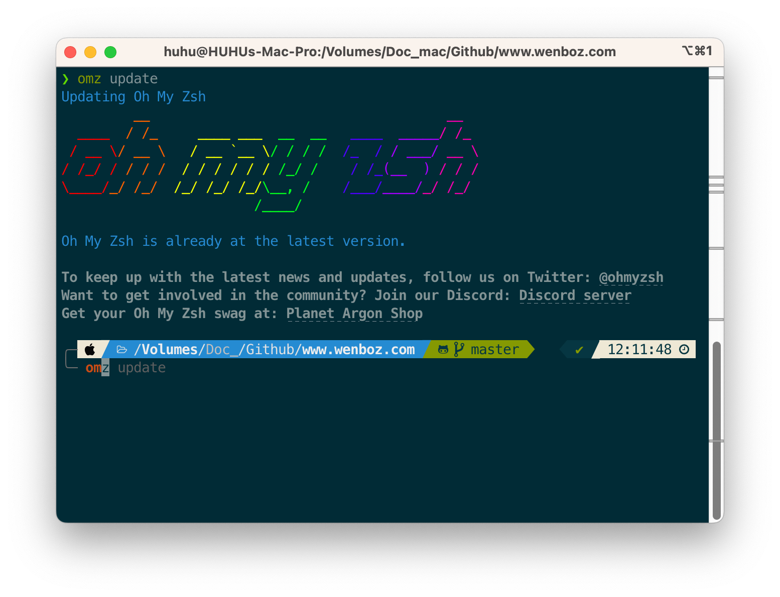
Task: Open the @ohmyzsh Twitter link
Action: 631,277
